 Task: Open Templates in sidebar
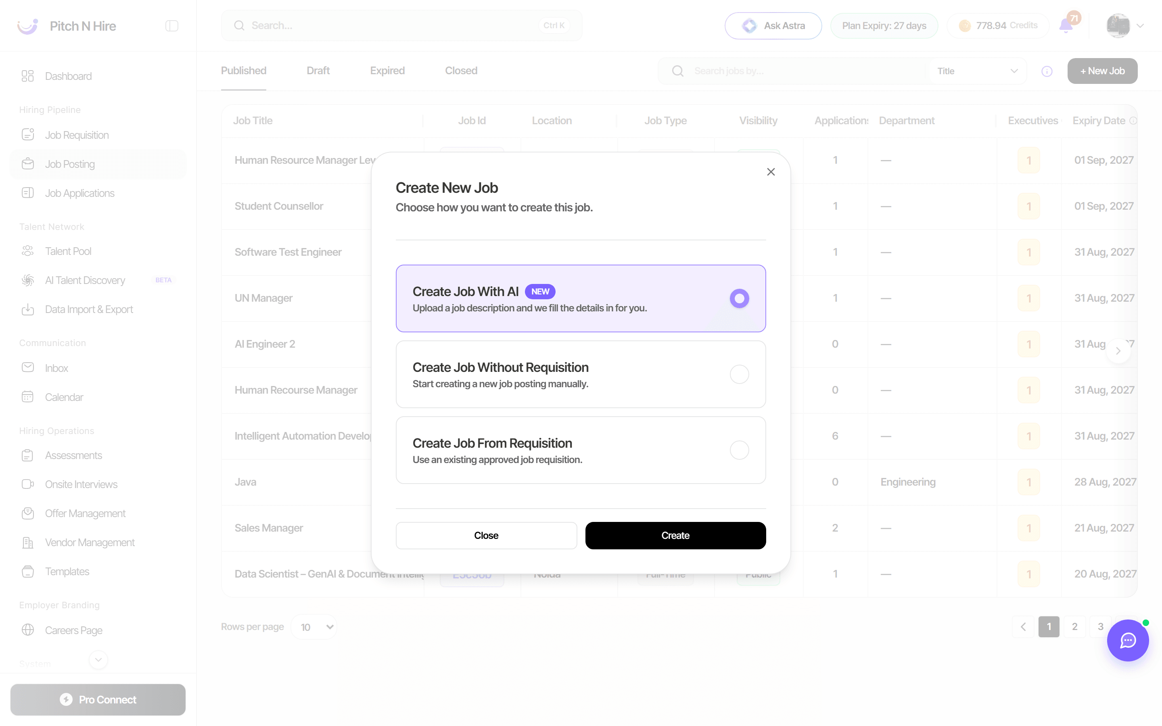pos(98,572)
